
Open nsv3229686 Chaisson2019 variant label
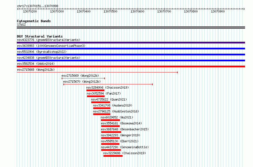pyautogui.click(x=125, y=153)
